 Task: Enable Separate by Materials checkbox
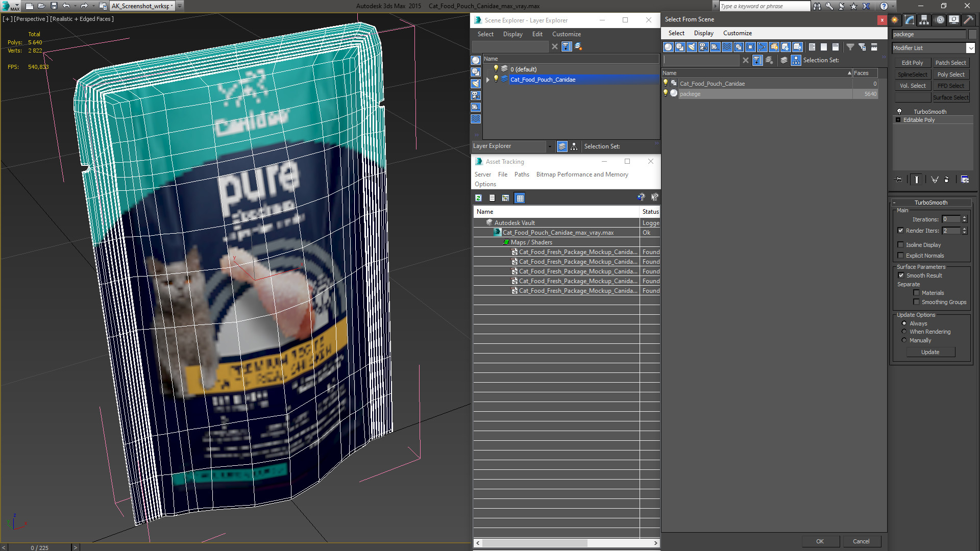(x=916, y=293)
